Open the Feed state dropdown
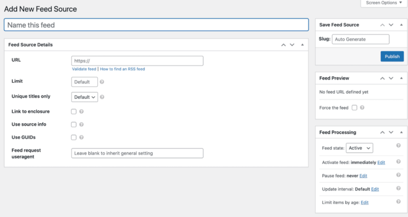Screen dimensions: 408x217 [359, 148]
